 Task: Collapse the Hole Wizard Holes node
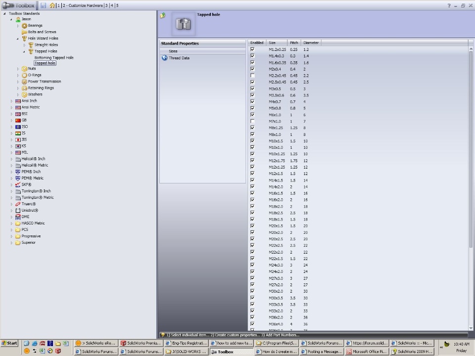[18, 39]
